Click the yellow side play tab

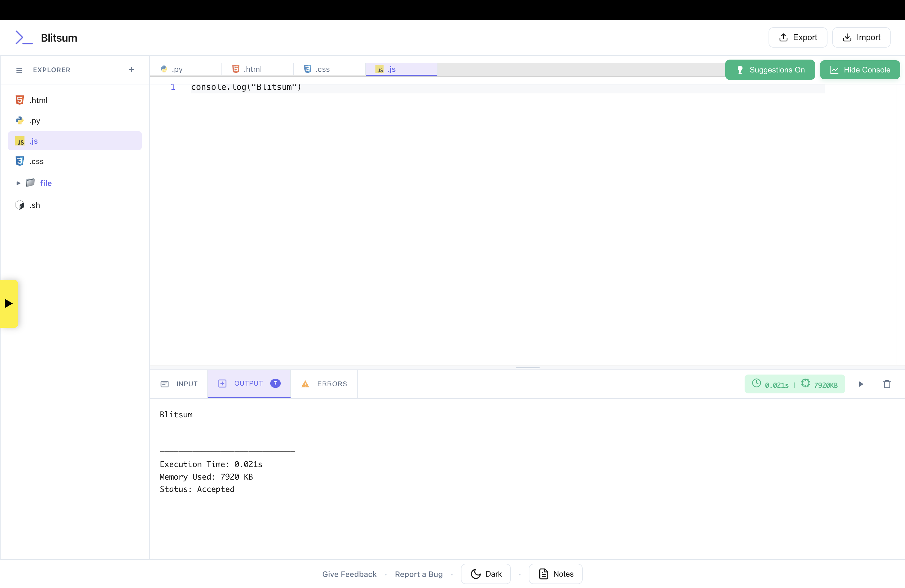click(9, 304)
